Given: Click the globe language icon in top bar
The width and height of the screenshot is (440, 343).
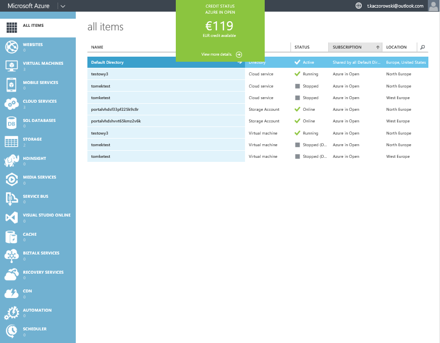Looking at the screenshot, I should 359,6.
